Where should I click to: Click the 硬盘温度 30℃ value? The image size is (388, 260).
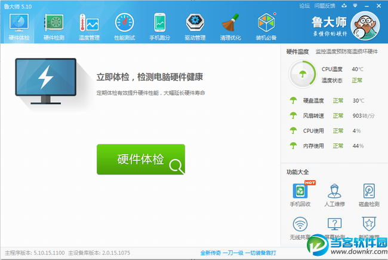[x=358, y=100]
